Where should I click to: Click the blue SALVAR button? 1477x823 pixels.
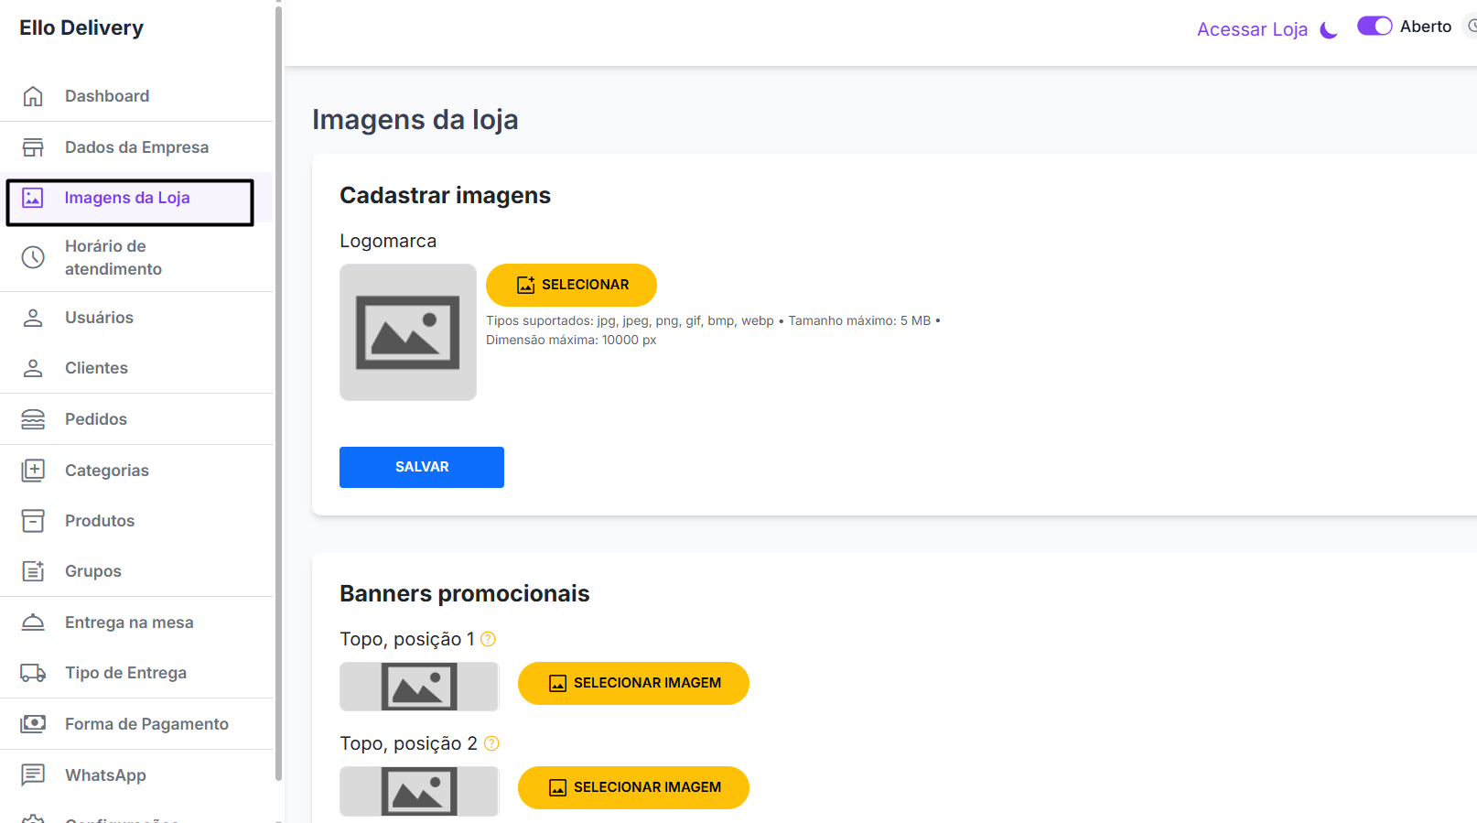(x=422, y=467)
